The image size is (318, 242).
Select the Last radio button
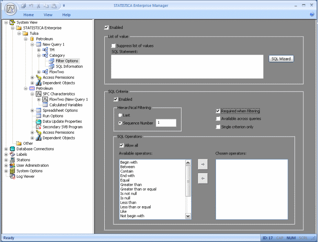[x=120, y=115]
